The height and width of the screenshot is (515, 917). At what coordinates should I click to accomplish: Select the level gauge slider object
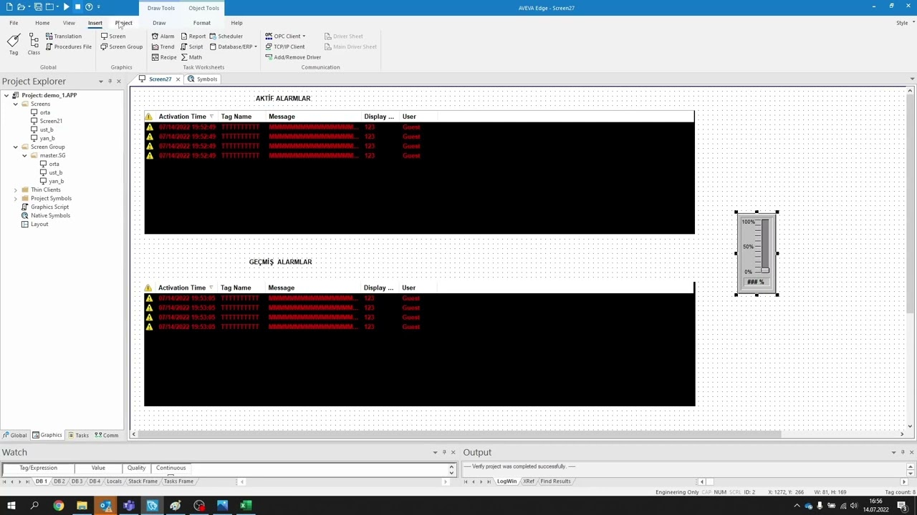coord(757,252)
